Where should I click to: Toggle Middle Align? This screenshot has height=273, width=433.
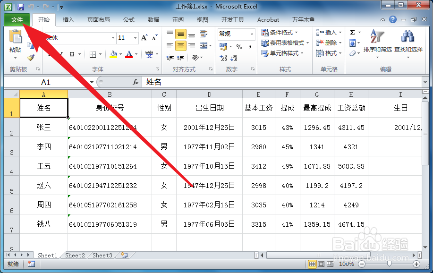pos(180,34)
